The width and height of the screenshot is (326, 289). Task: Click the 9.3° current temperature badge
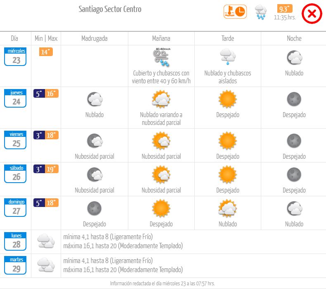tap(285, 9)
